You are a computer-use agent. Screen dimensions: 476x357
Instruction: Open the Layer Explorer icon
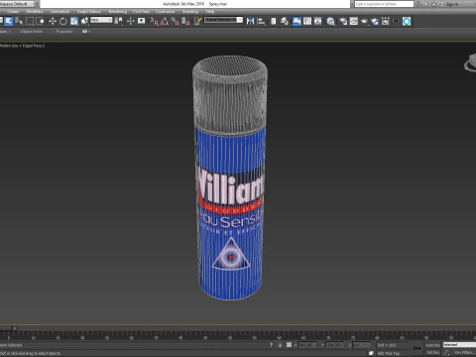(x=285, y=22)
